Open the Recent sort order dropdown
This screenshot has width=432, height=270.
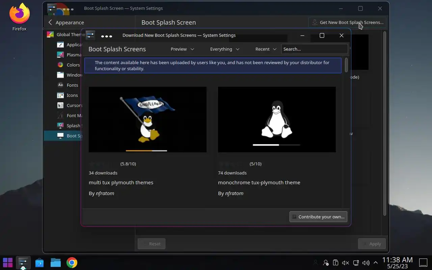click(266, 49)
